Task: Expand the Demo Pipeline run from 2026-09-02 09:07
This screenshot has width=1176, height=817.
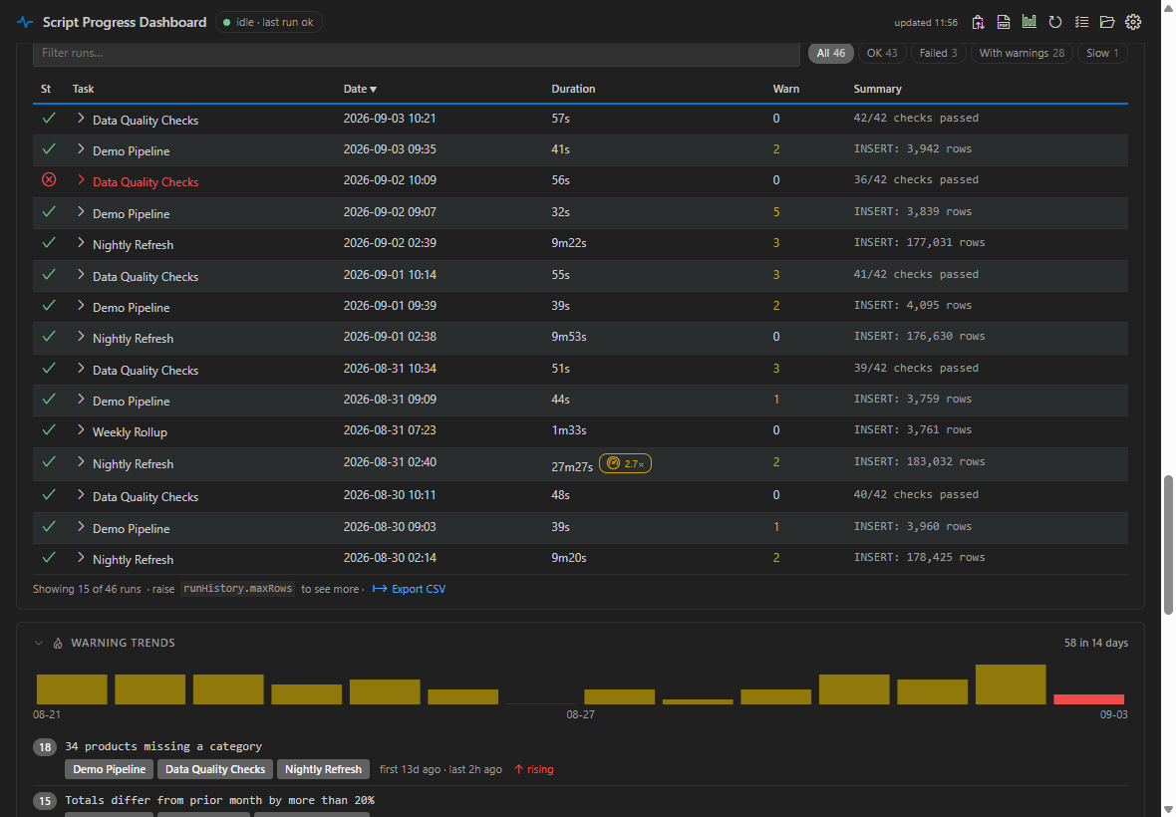Action: [81, 212]
